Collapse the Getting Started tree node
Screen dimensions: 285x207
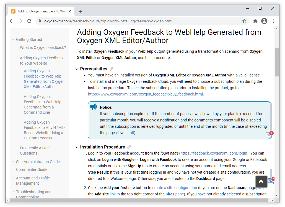coord(13,39)
